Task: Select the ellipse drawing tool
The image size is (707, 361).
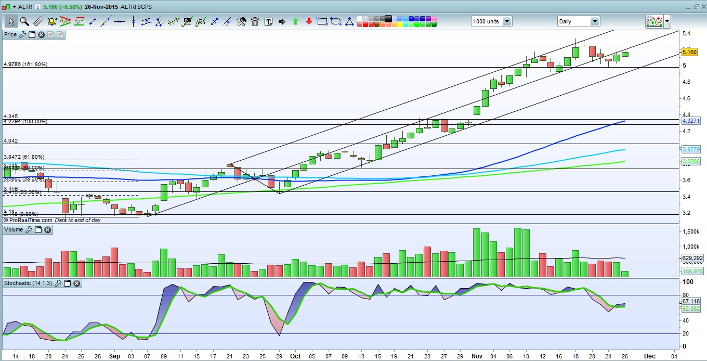Action: point(336,21)
